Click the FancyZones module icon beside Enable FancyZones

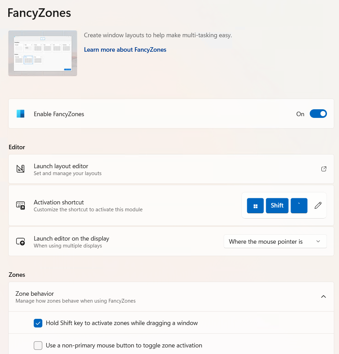pos(21,114)
